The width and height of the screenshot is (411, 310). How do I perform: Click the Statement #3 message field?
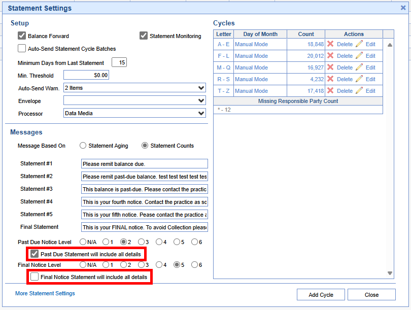point(145,189)
